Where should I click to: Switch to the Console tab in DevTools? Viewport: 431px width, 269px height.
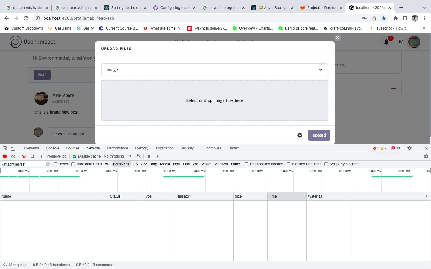click(52, 148)
